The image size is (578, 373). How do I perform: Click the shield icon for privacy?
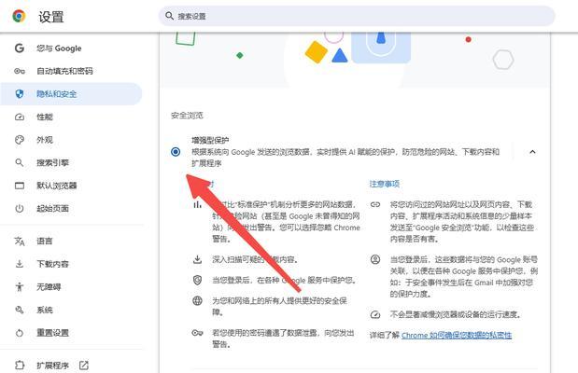[20, 94]
